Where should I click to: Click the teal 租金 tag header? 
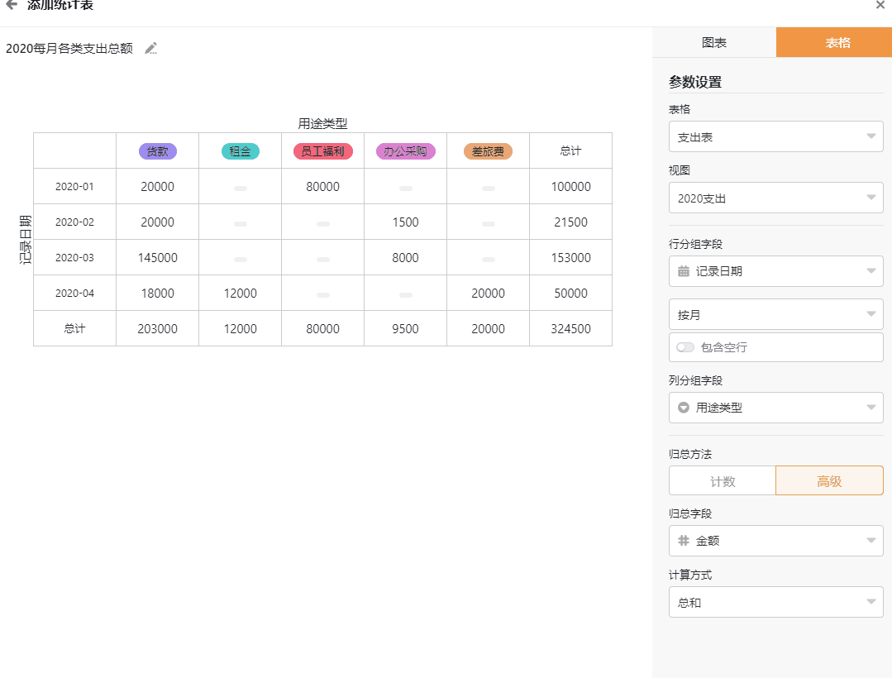pyautogui.click(x=240, y=151)
